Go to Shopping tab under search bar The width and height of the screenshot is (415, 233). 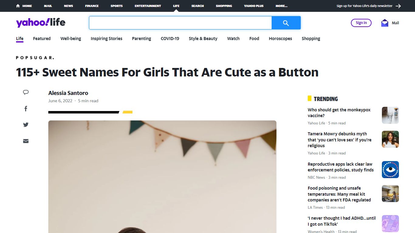coord(311,39)
